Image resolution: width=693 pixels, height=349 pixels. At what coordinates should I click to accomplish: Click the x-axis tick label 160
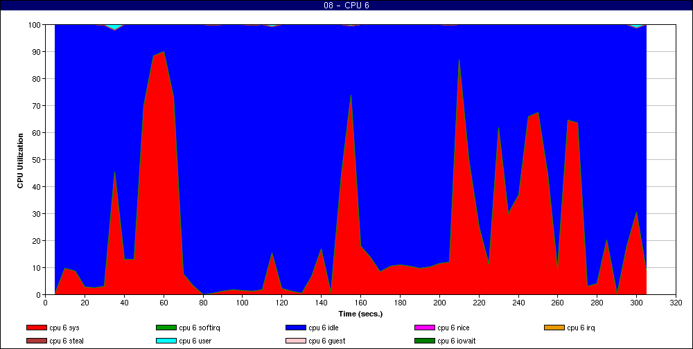point(360,303)
